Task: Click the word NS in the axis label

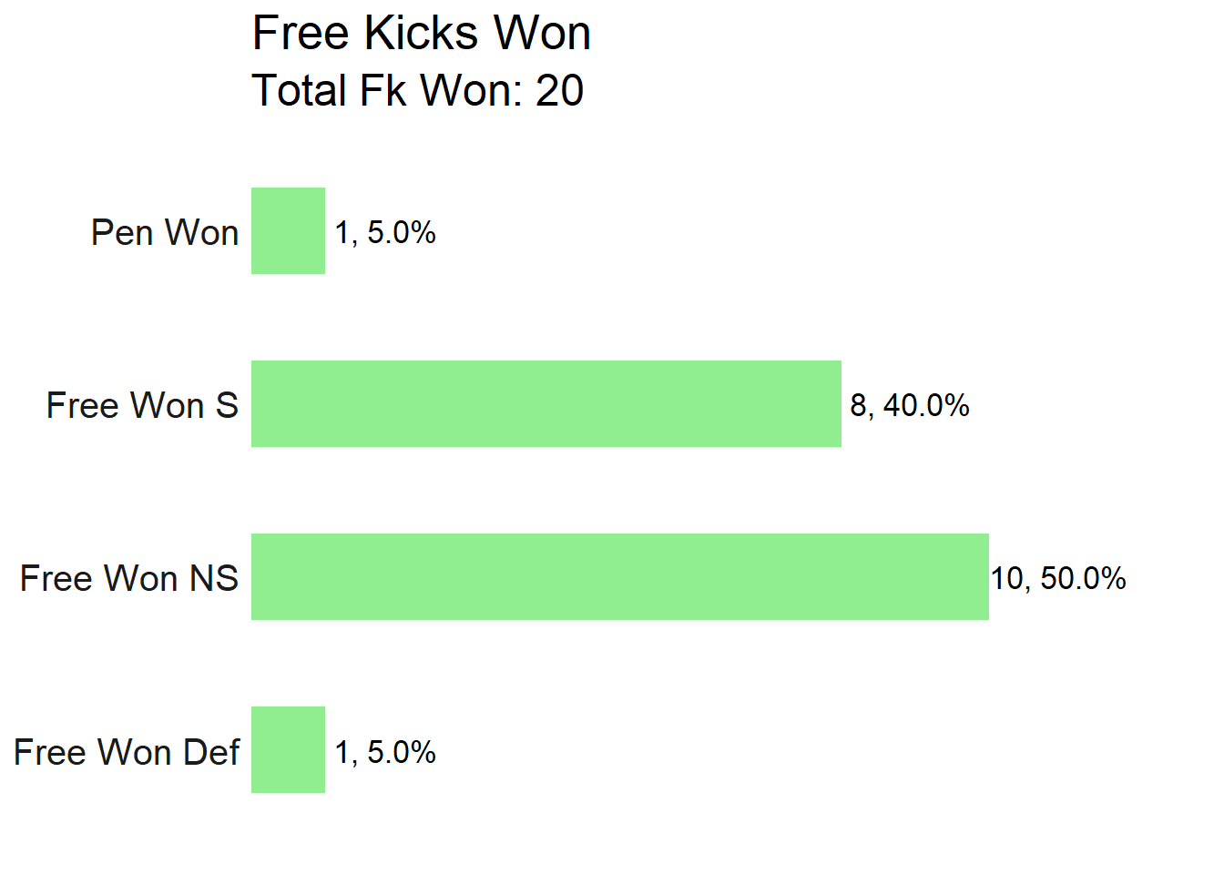Action: 214,579
